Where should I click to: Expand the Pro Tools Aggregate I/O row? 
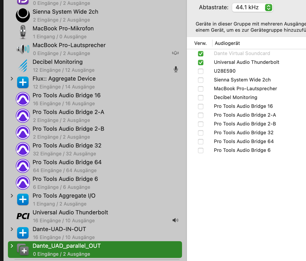(12, 195)
